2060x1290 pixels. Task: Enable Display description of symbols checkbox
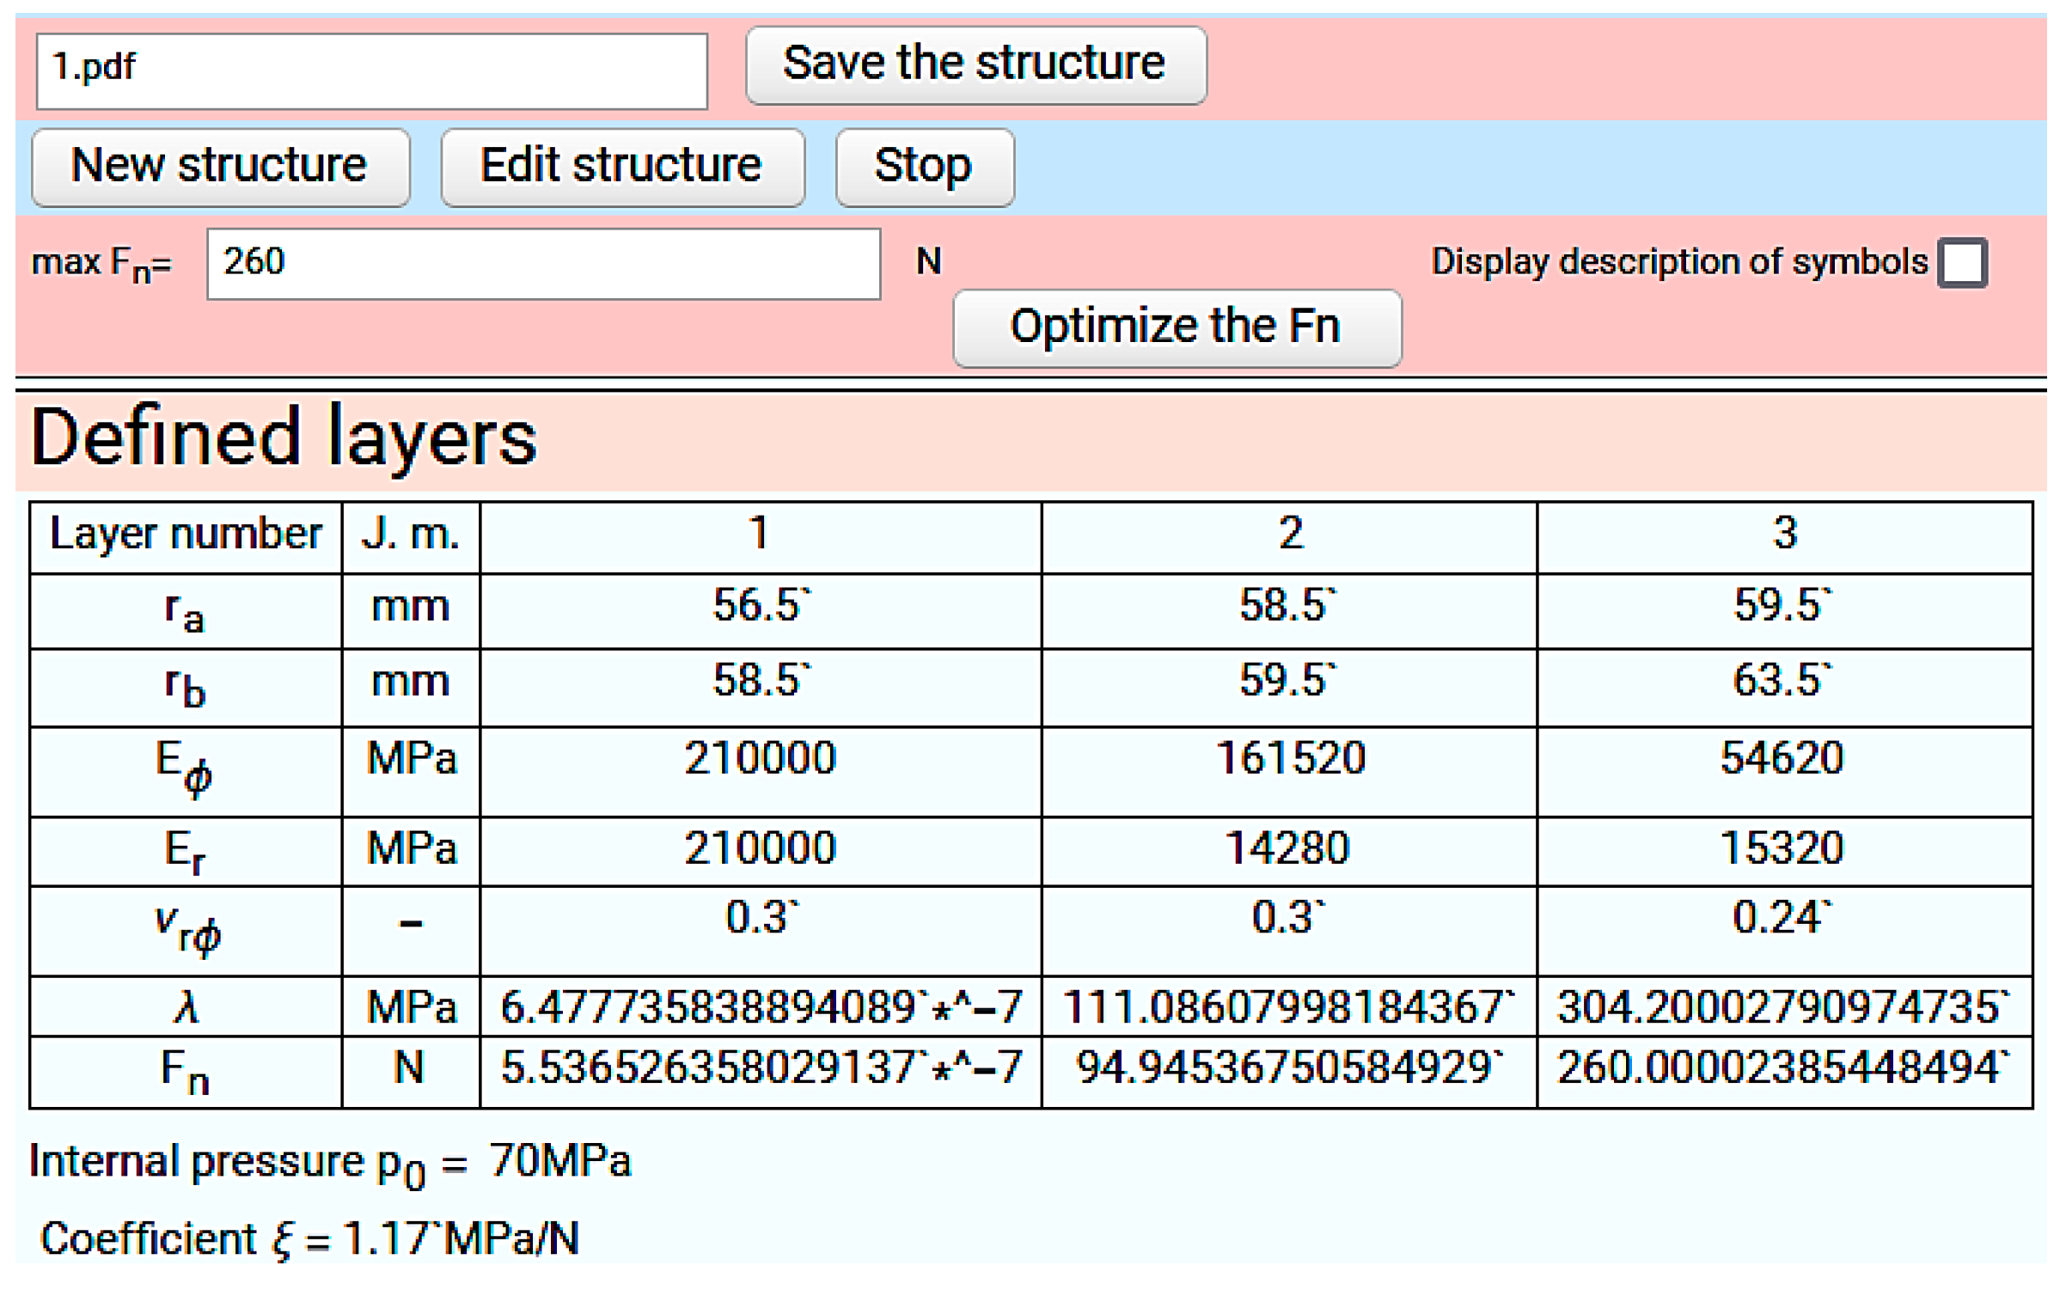click(1962, 262)
